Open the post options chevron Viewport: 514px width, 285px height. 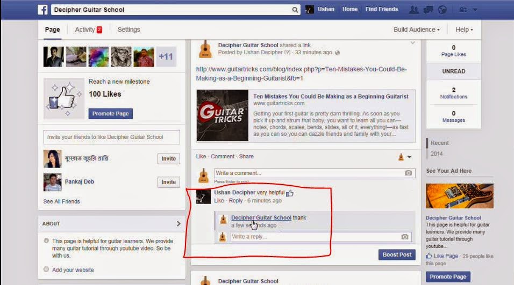point(413,43)
